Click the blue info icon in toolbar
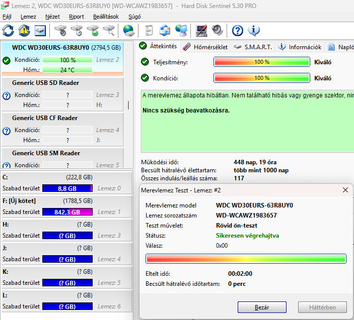 coord(254,31)
